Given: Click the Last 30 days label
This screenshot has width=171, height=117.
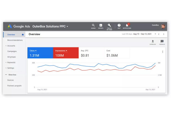Looking at the screenshot, I should 127,34.
